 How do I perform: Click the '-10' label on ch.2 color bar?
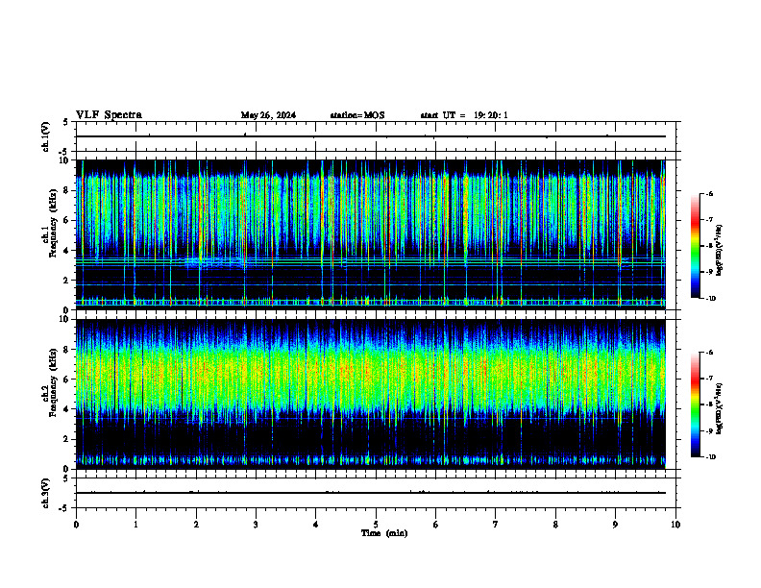(710, 456)
